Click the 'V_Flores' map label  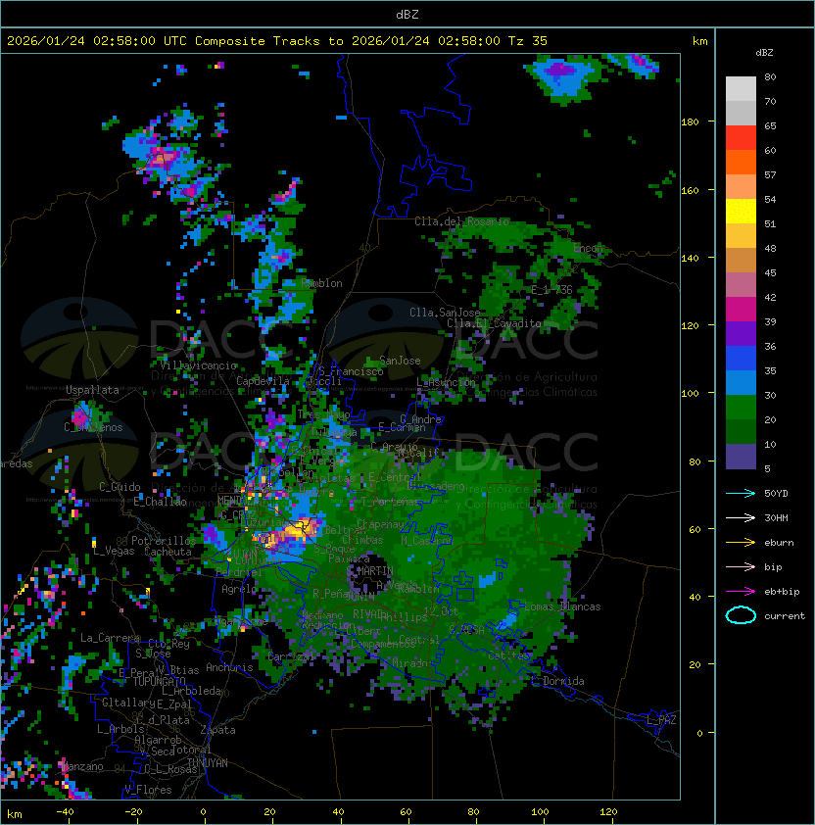point(148,790)
